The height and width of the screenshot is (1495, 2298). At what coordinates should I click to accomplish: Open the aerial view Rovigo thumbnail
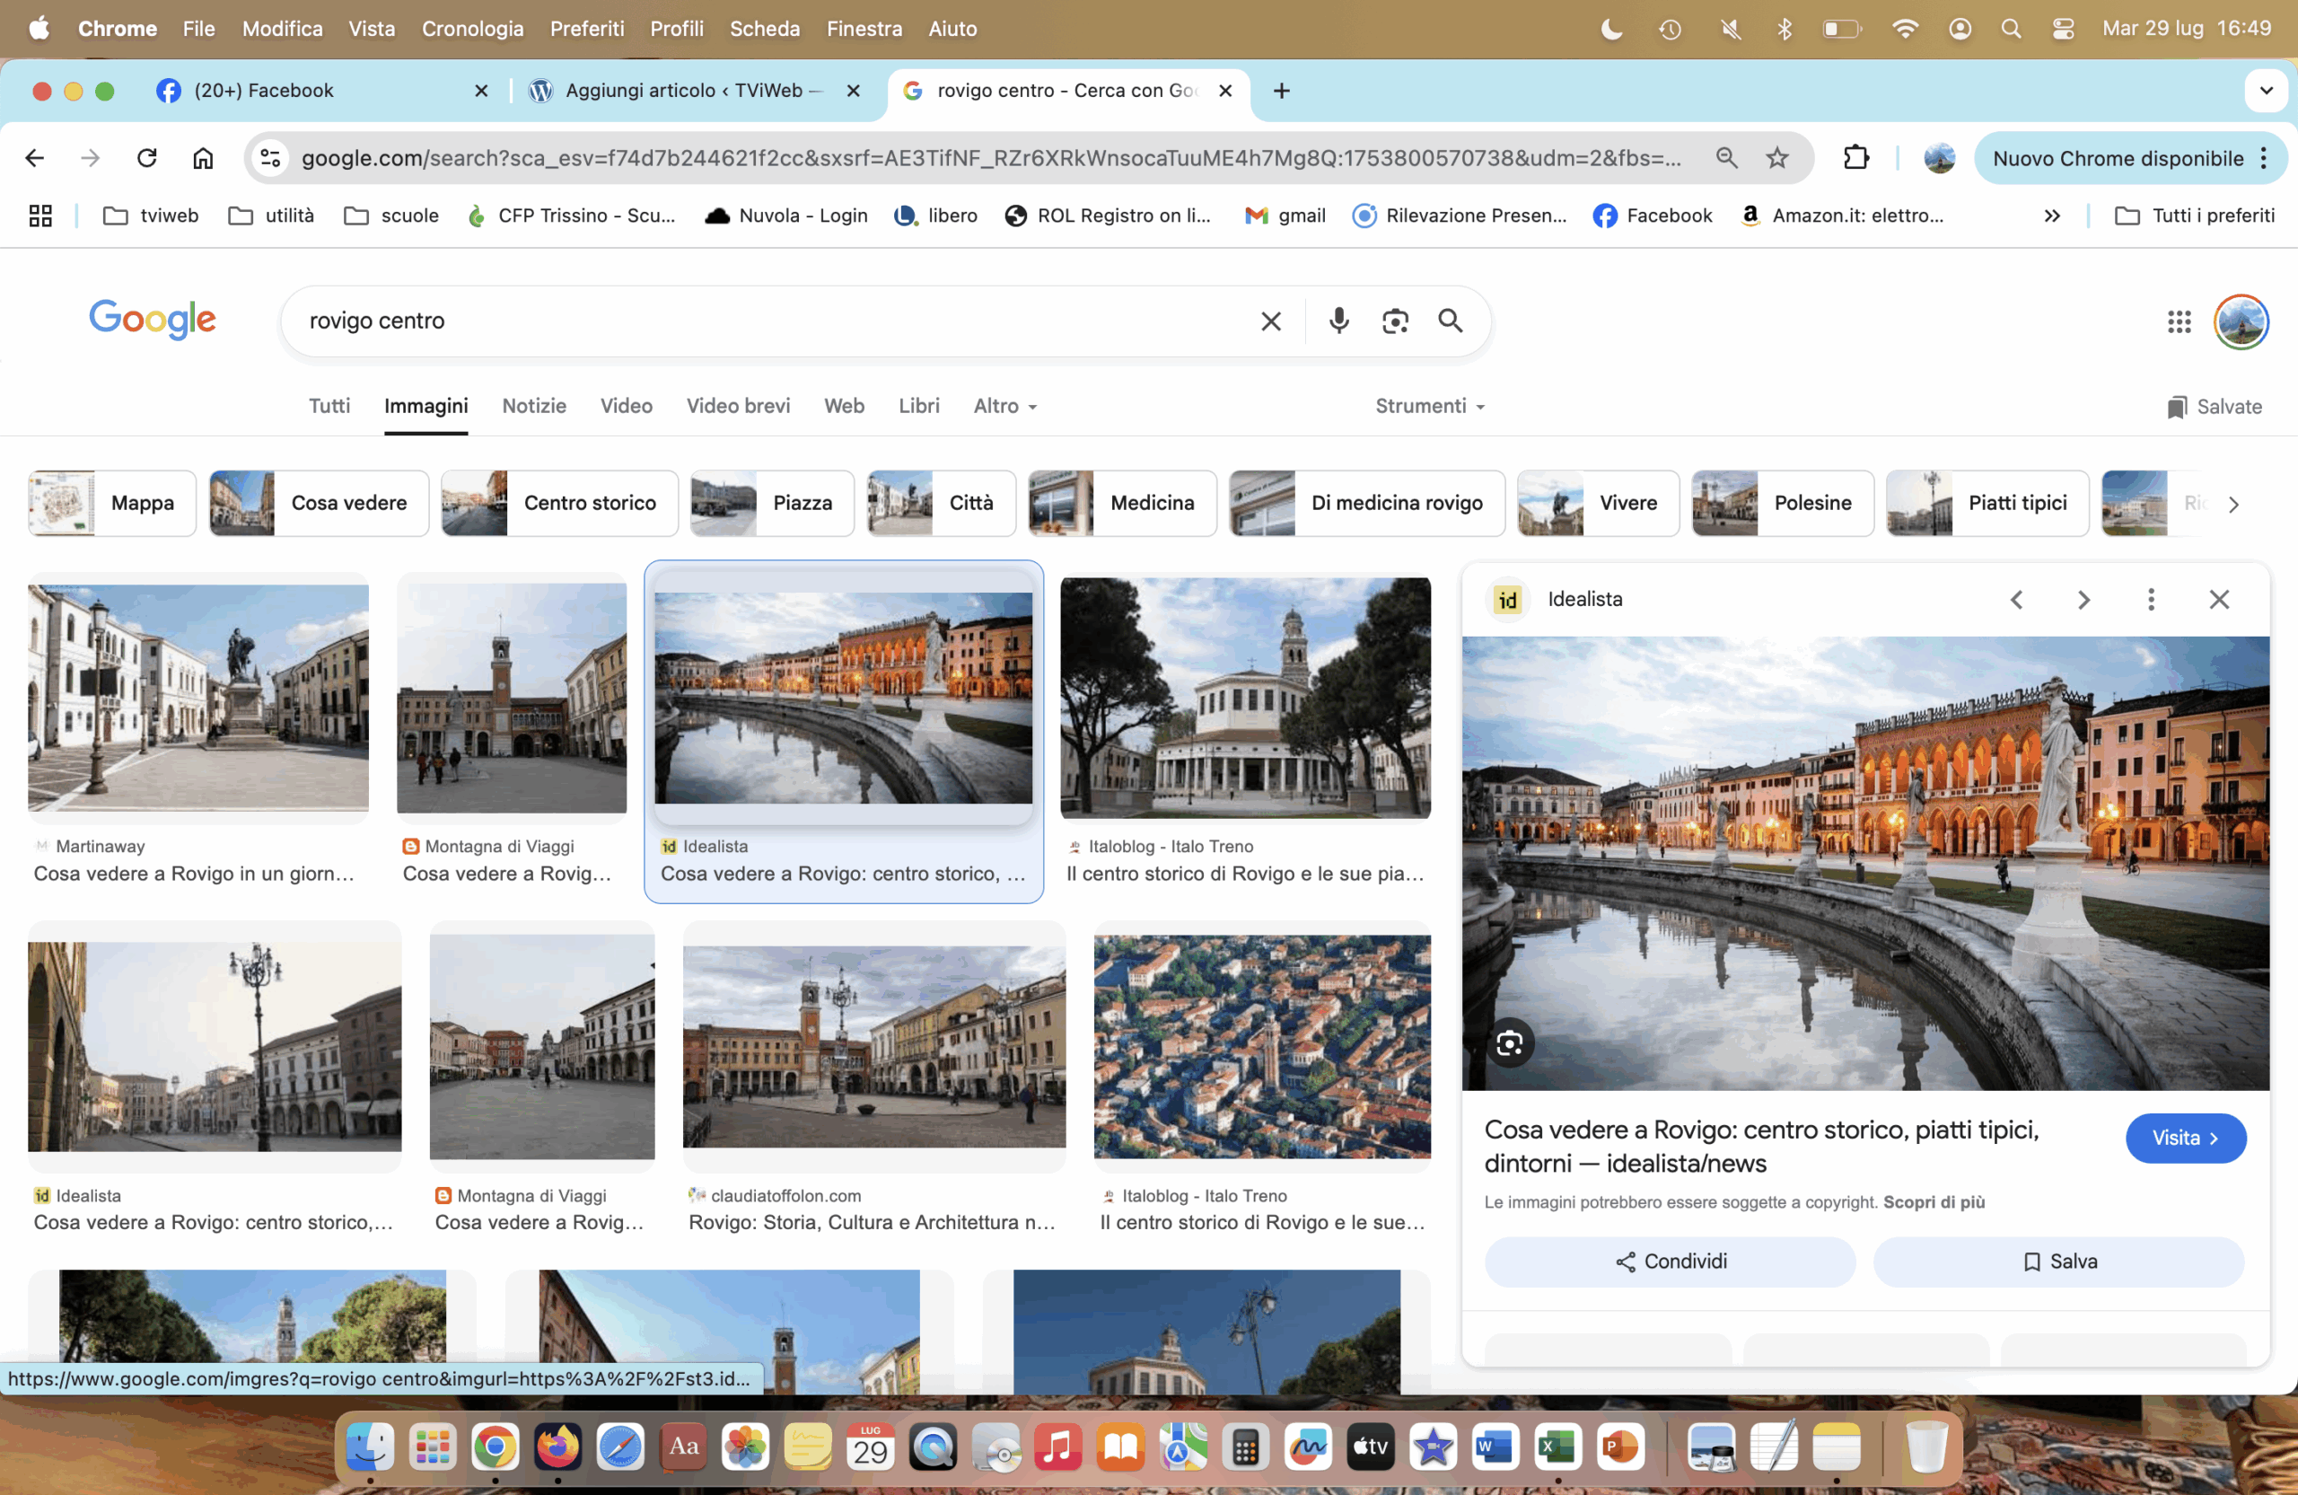tap(1261, 1047)
